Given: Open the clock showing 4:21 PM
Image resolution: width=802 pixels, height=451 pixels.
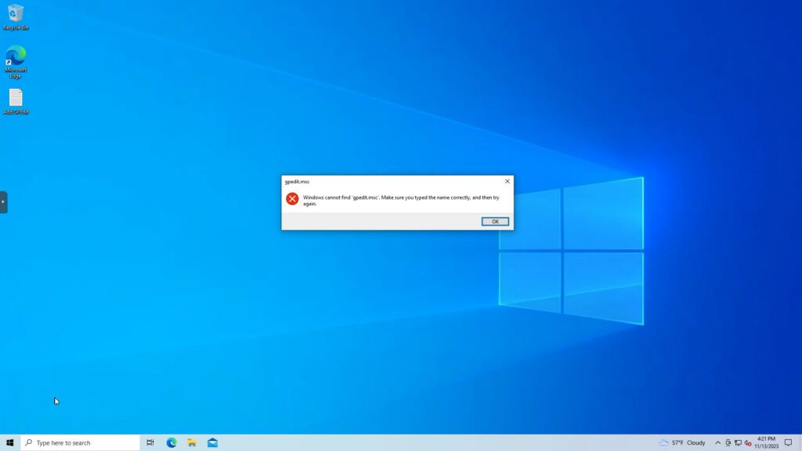Looking at the screenshot, I should click(x=766, y=442).
